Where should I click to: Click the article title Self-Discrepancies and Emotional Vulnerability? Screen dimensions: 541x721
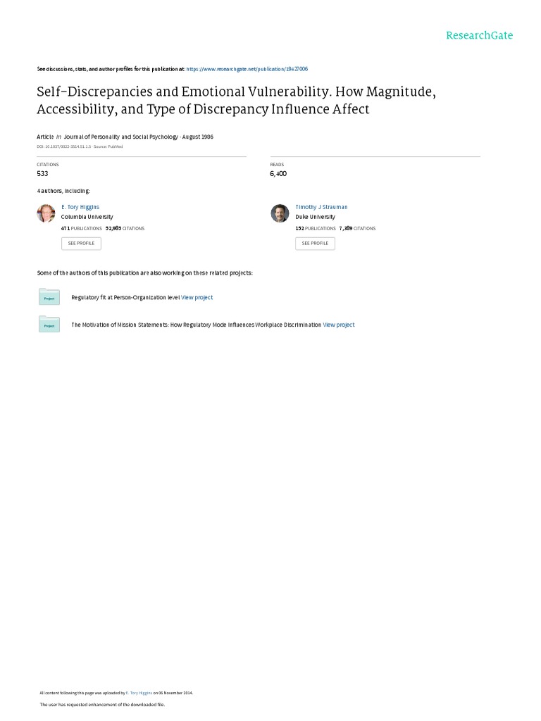click(236, 100)
